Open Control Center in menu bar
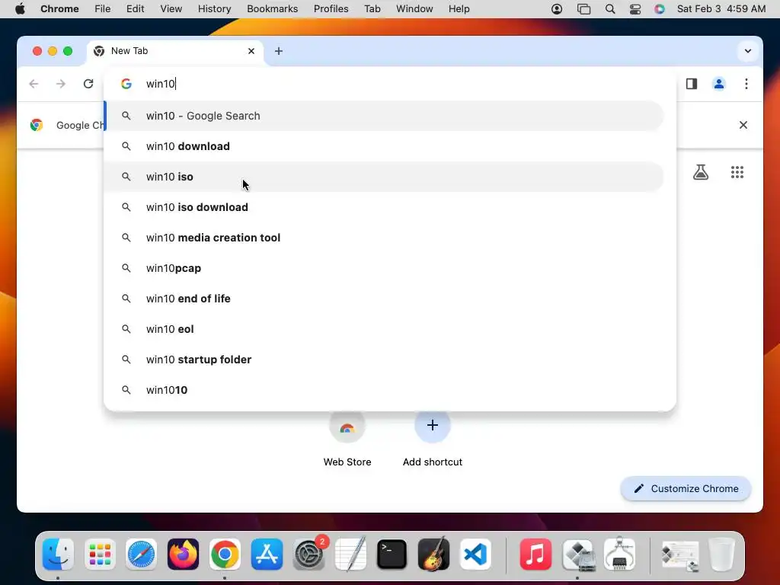This screenshot has height=585, width=780. point(635,9)
